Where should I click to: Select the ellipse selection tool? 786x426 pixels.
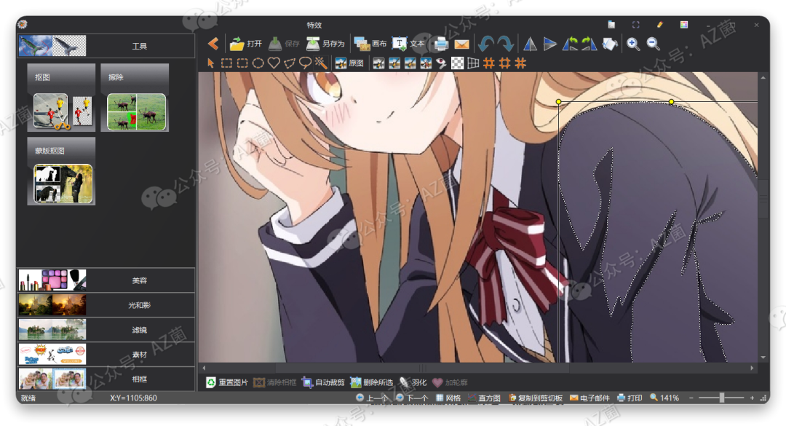tap(258, 63)
